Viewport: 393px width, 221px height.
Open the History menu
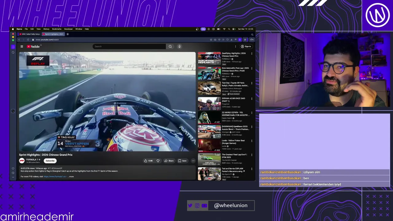tap(46, 29)
